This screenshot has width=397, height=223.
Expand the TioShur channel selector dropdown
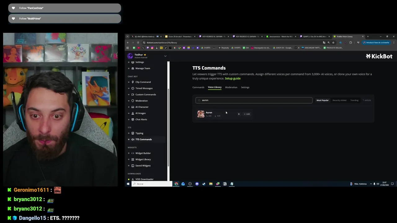point(165,56)
